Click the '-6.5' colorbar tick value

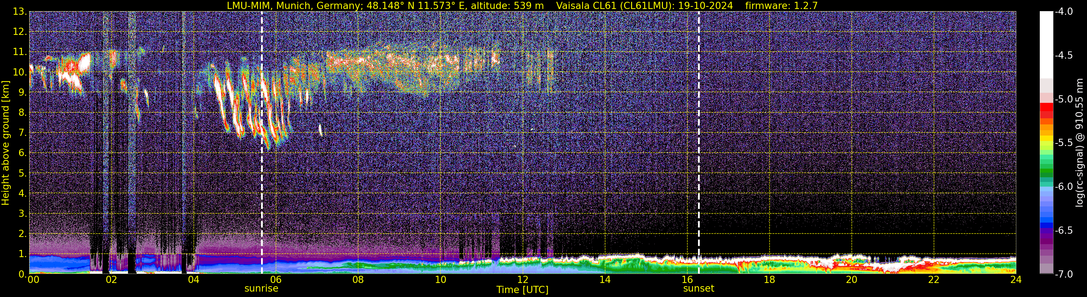[1063, 230]
